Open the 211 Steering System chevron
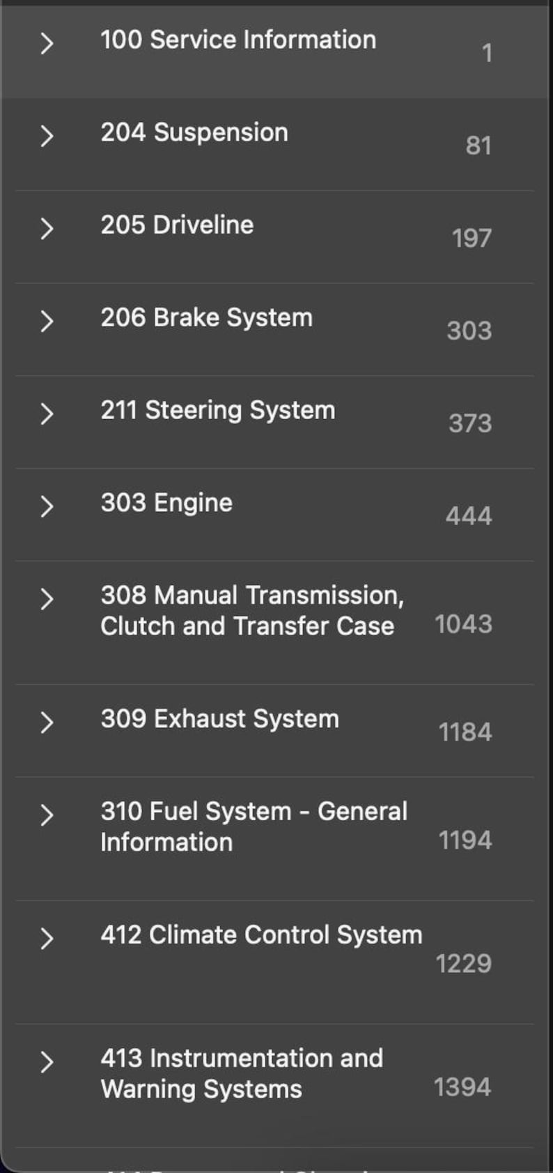The height and width of the screenshot is (1173, 553). click(47, 414)
